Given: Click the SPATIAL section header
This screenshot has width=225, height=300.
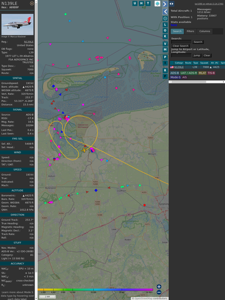Looking at the screenshot, I should [x=17, y=79].
